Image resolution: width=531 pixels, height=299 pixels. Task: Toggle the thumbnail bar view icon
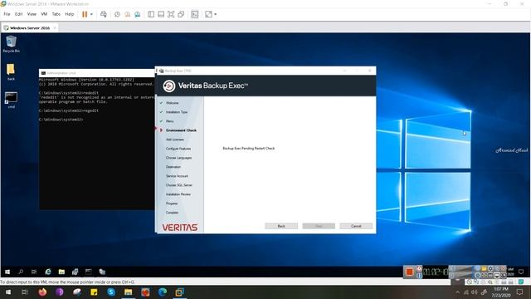pyautogui.click(x=161, y=14)
